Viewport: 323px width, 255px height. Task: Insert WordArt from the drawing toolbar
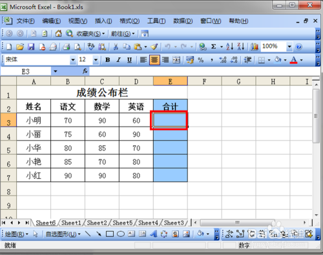[153, 234]
